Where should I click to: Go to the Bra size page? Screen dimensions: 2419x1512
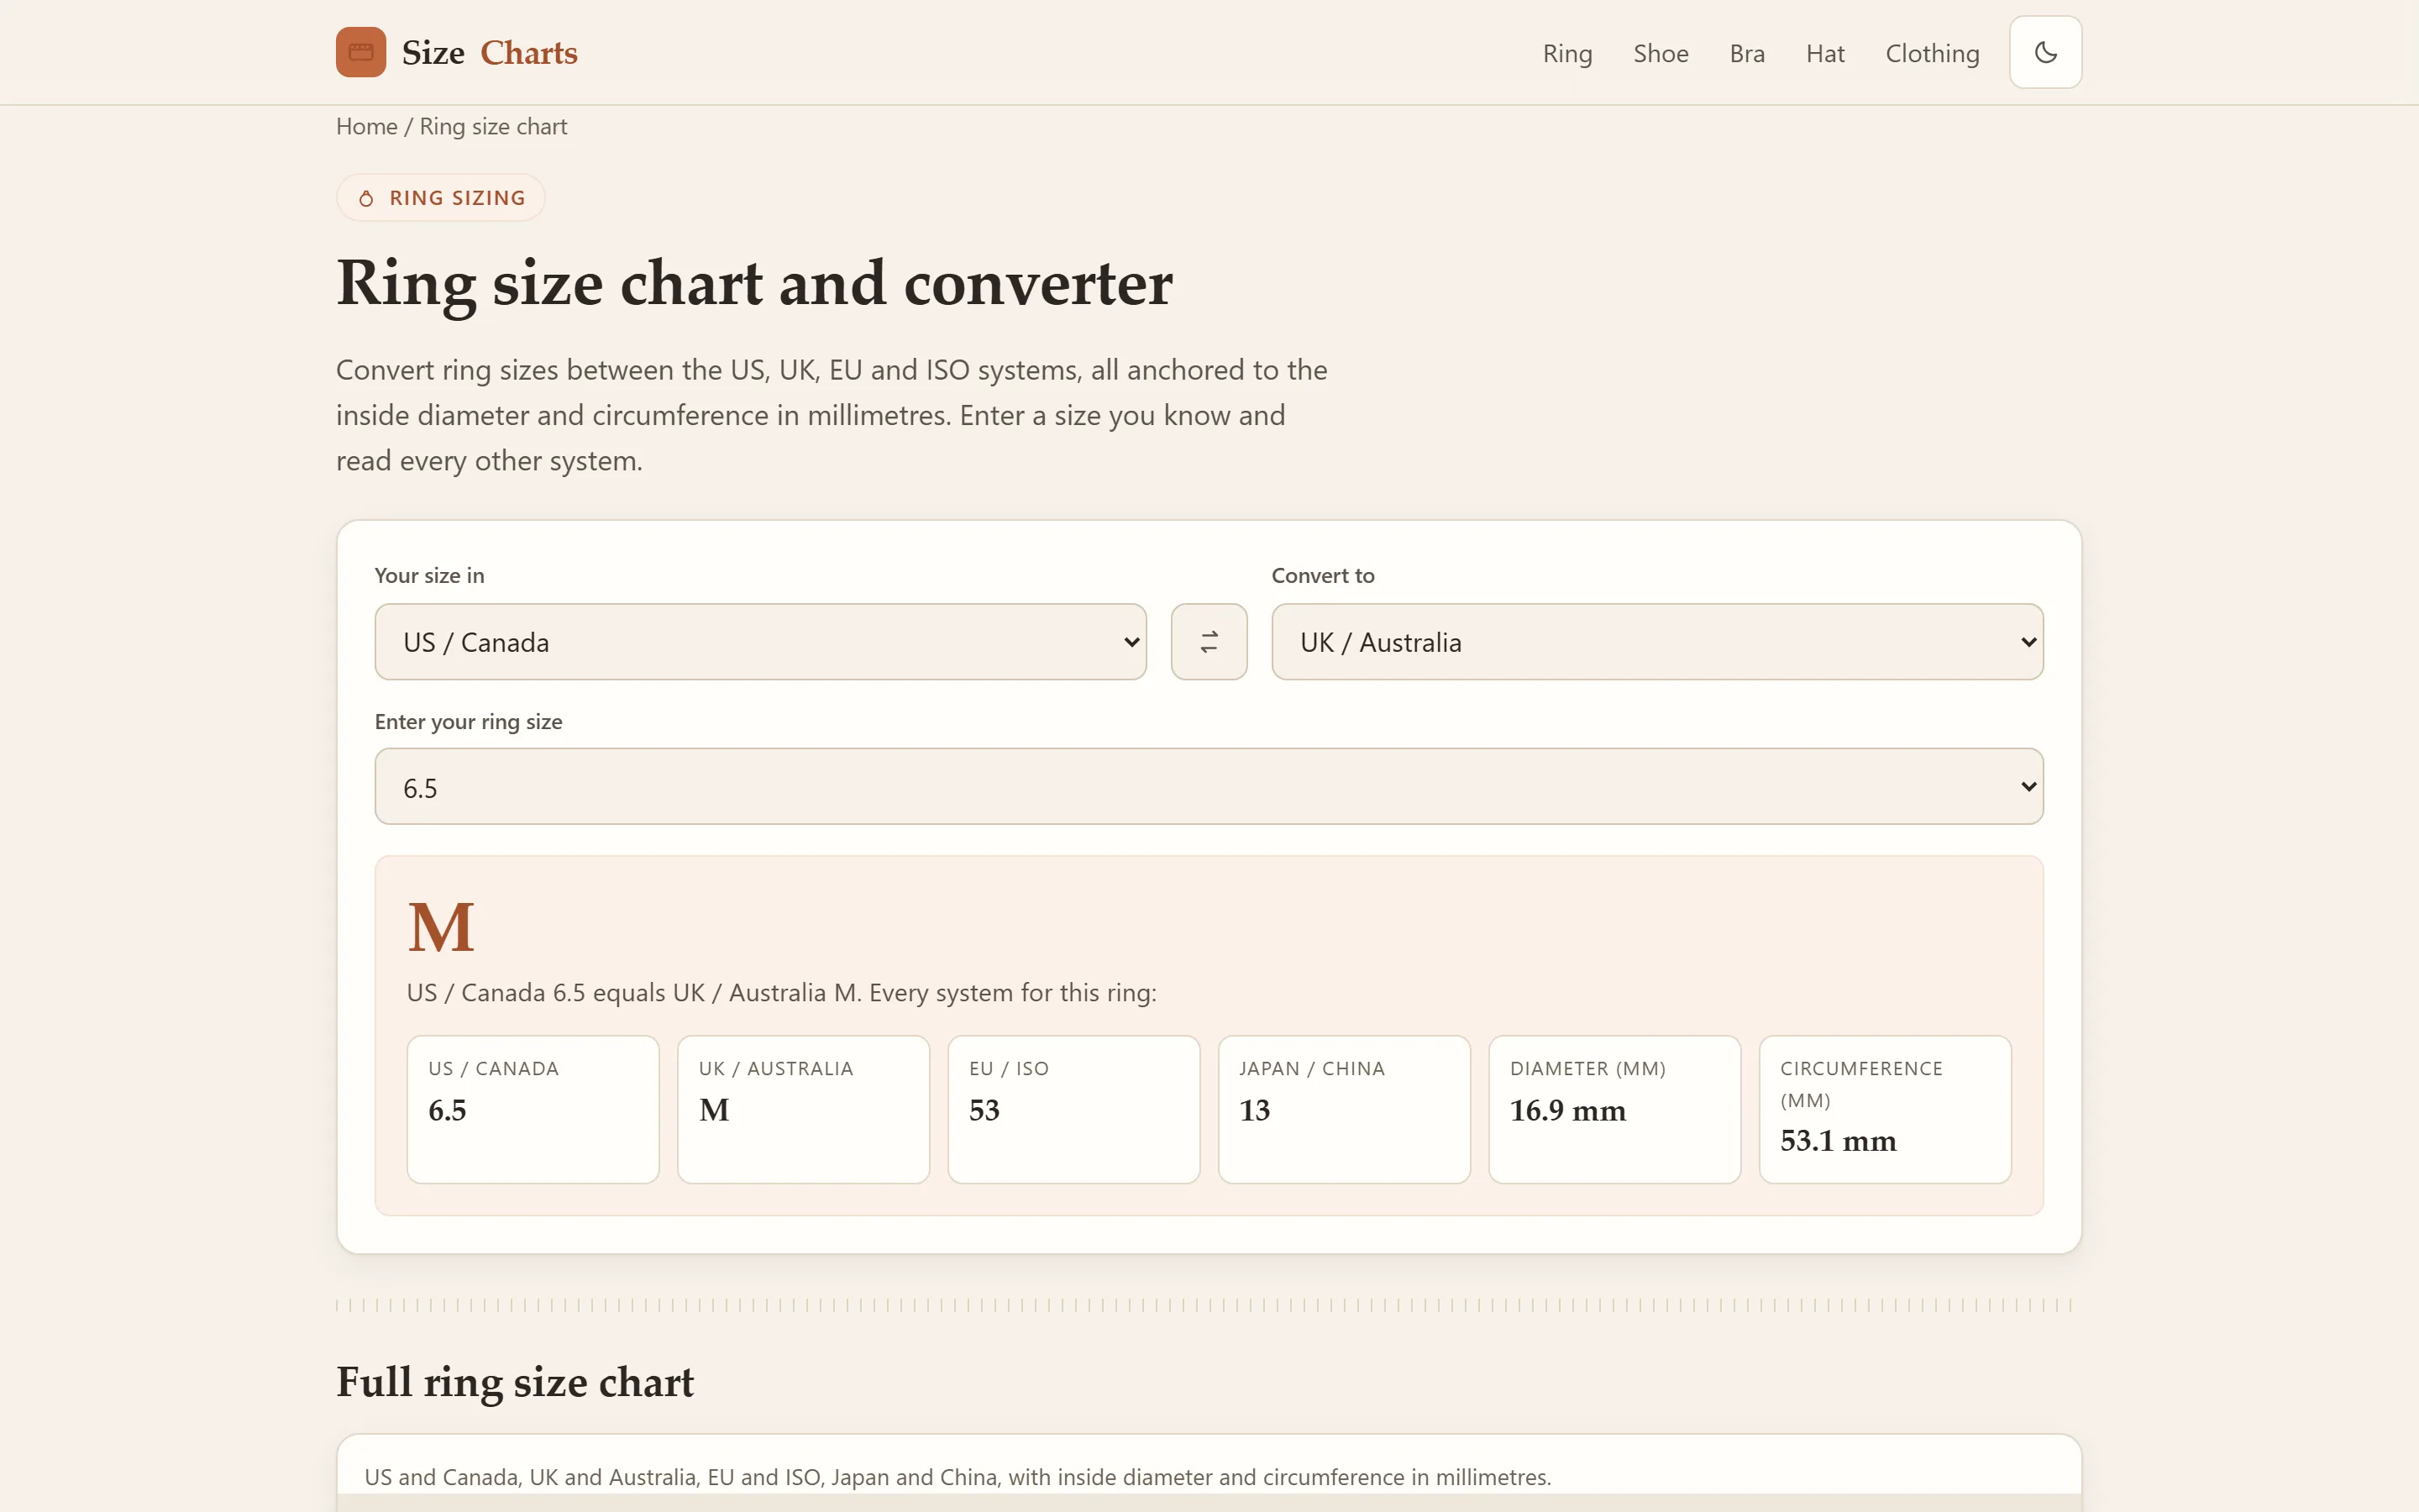coord(1746,53)
